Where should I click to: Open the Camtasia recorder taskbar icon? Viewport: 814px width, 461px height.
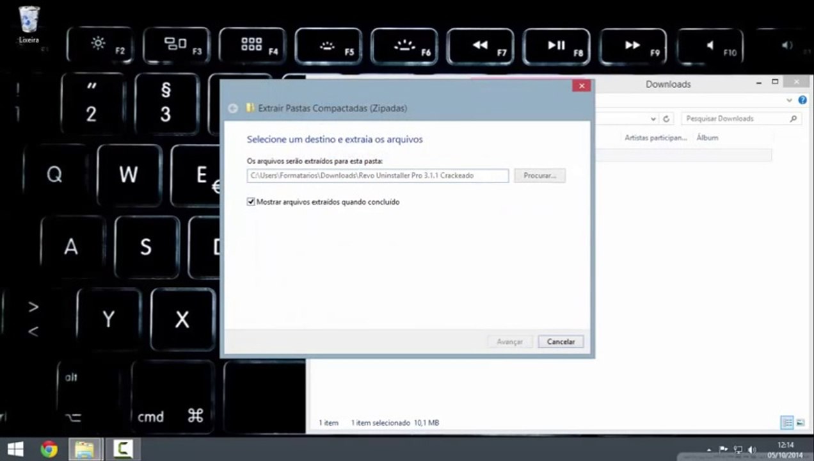click(122, 449)
